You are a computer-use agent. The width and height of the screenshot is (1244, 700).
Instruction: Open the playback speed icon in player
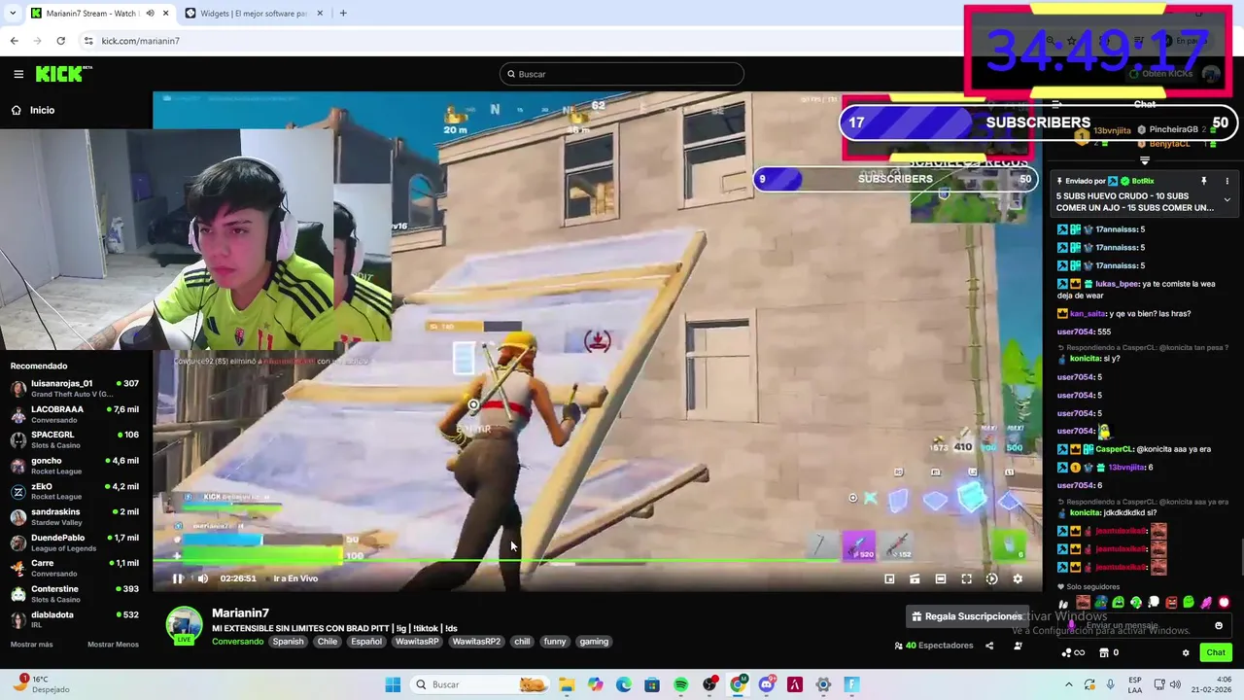tap(991, 578)
